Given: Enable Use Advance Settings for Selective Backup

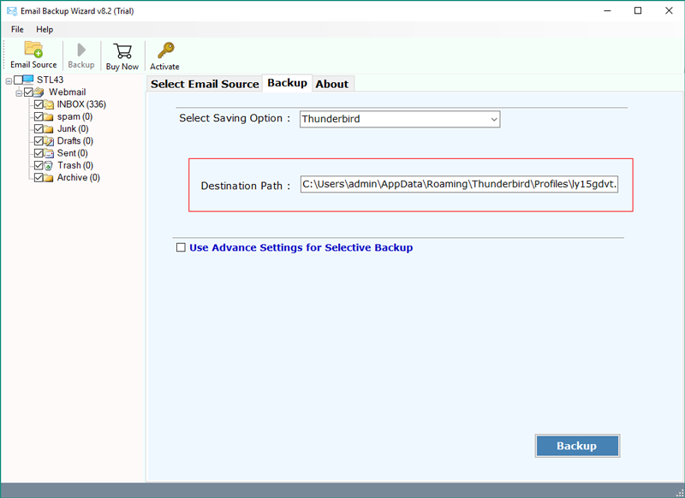Looking at the screenshot, I should point(181,247).
